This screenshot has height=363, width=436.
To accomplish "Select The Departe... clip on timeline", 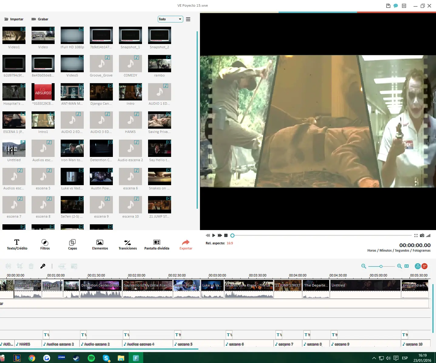I will [x=316, y=285].
